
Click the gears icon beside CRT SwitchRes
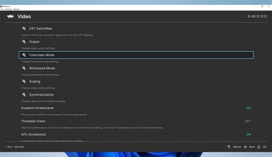(x=24, y=28)
